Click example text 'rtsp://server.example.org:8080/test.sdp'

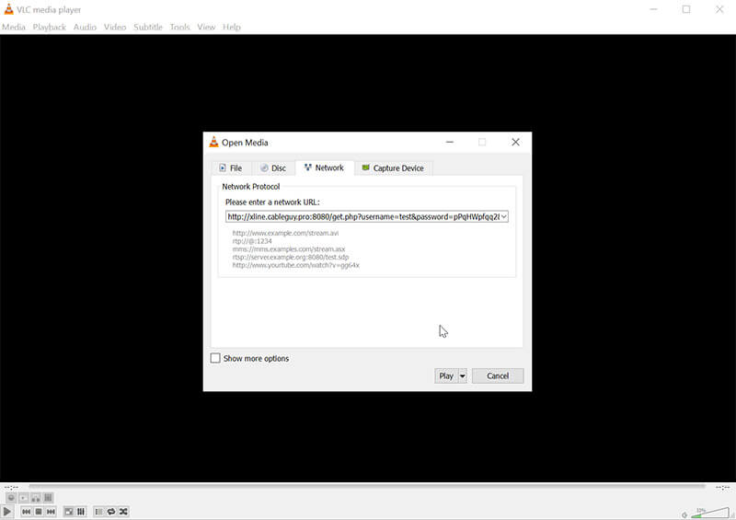click(291, 257)
